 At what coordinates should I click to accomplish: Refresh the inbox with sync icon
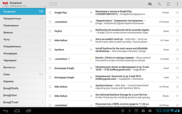168,4
